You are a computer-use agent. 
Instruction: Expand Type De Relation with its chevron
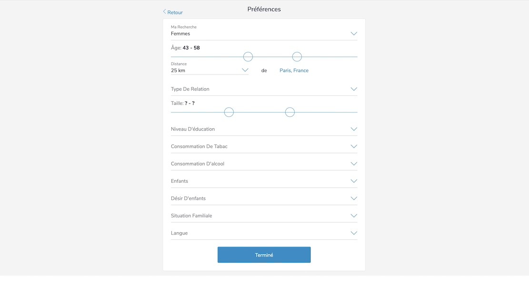coord(354,89)
